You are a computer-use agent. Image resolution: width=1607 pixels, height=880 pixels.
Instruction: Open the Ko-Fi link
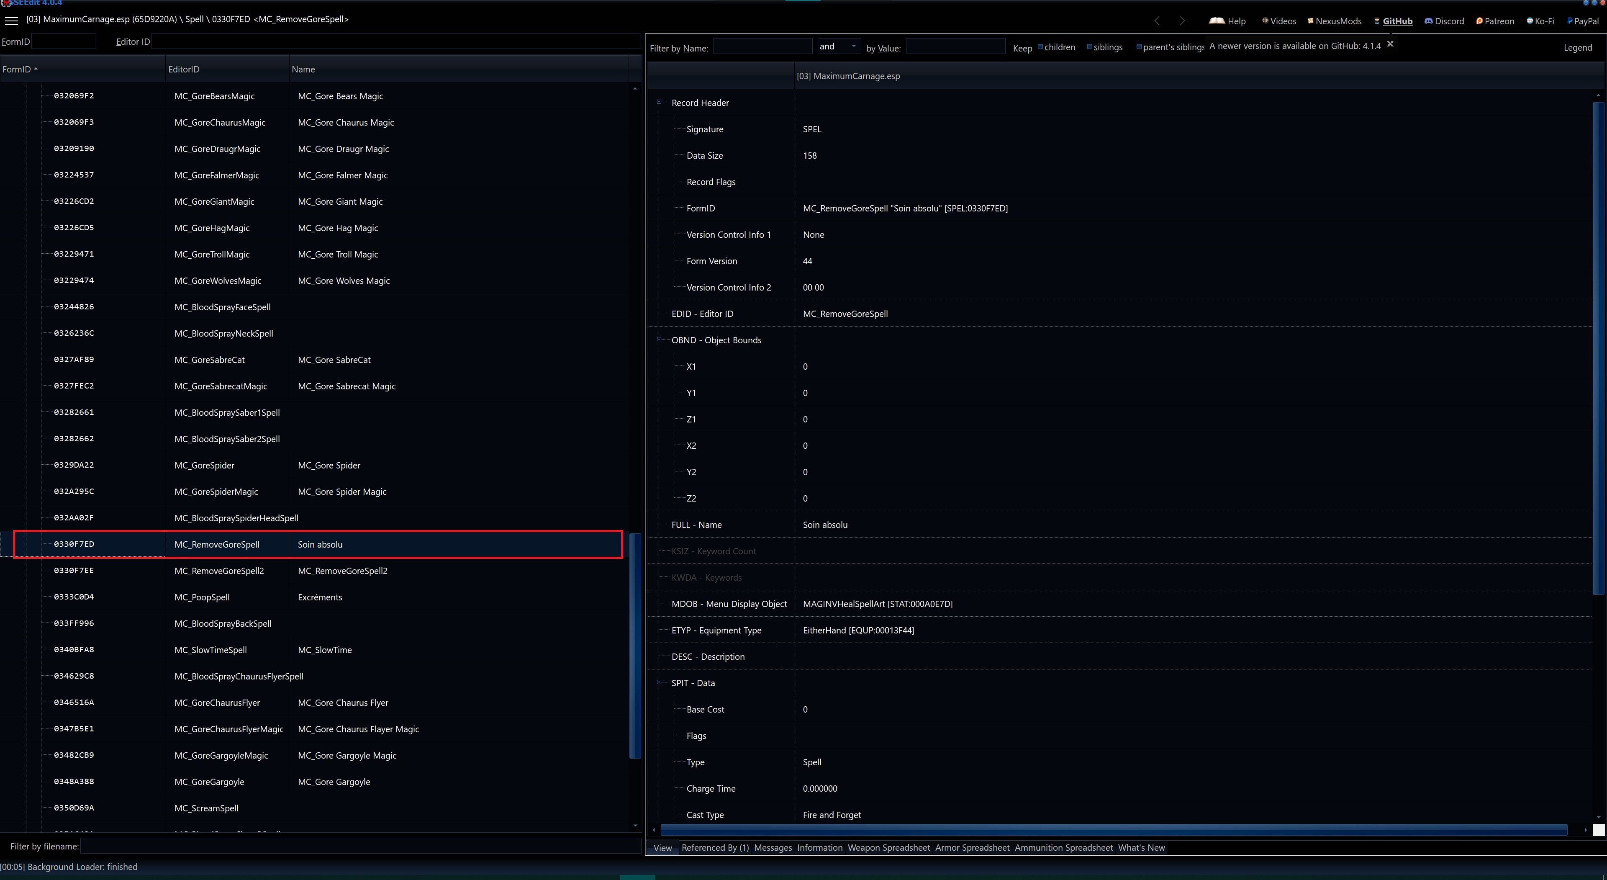pos(1540,21)
